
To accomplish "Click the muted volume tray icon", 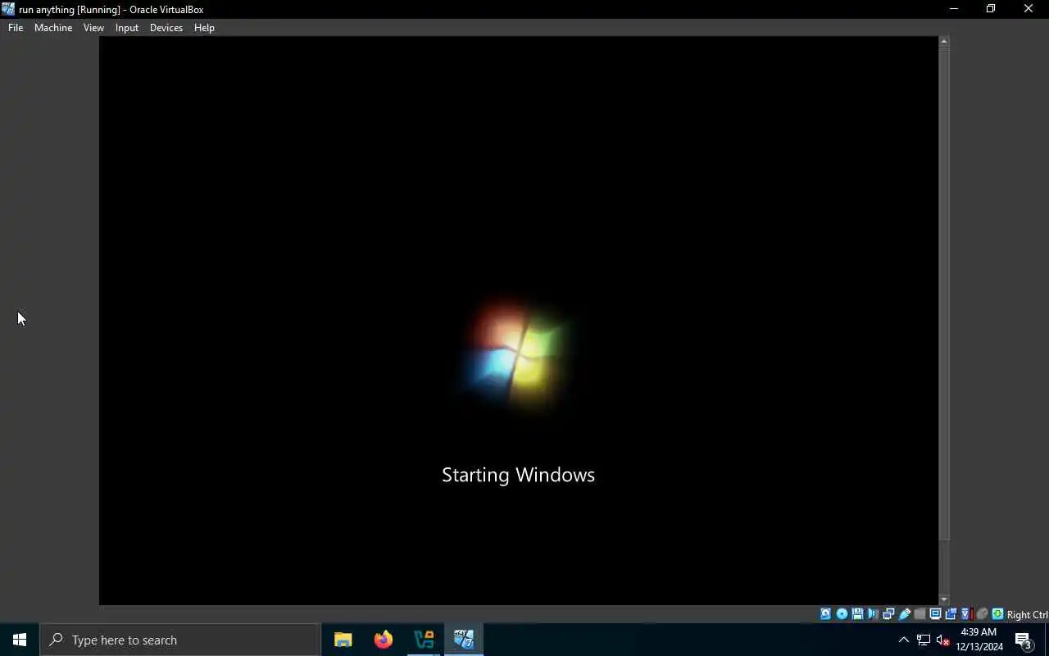I will click(942, 640).
